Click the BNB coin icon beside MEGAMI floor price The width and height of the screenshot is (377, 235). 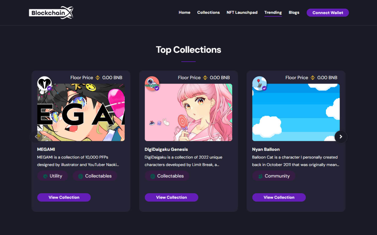[97, 78]
